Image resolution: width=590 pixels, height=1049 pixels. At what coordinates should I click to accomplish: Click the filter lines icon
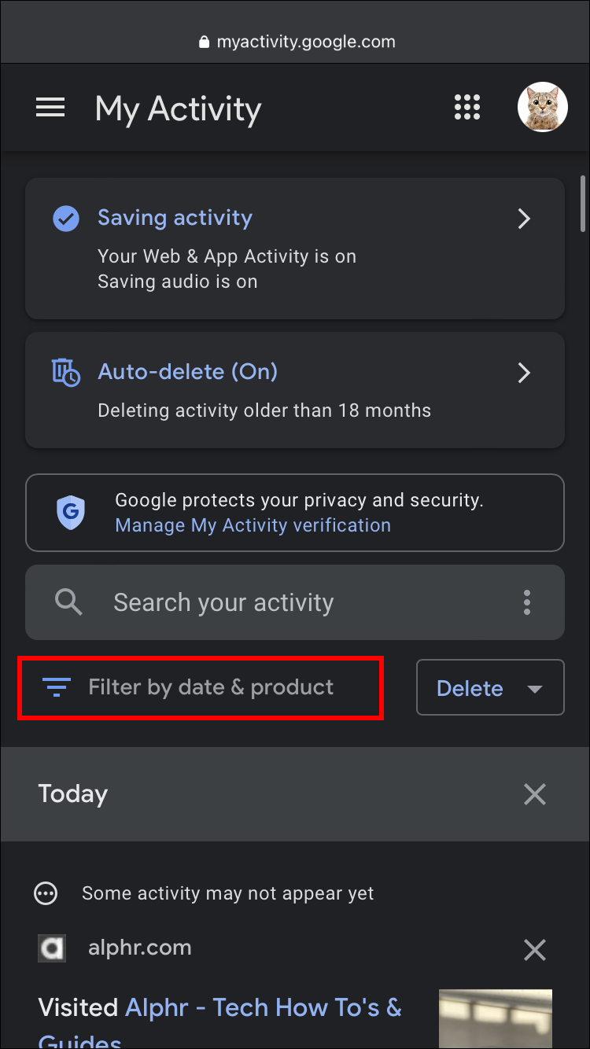57,687
